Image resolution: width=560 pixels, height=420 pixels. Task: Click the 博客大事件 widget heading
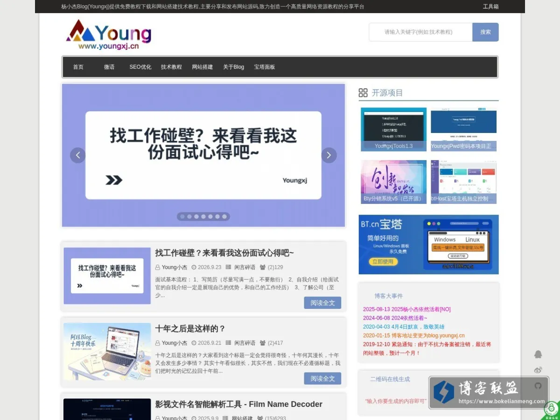point(388,296)
